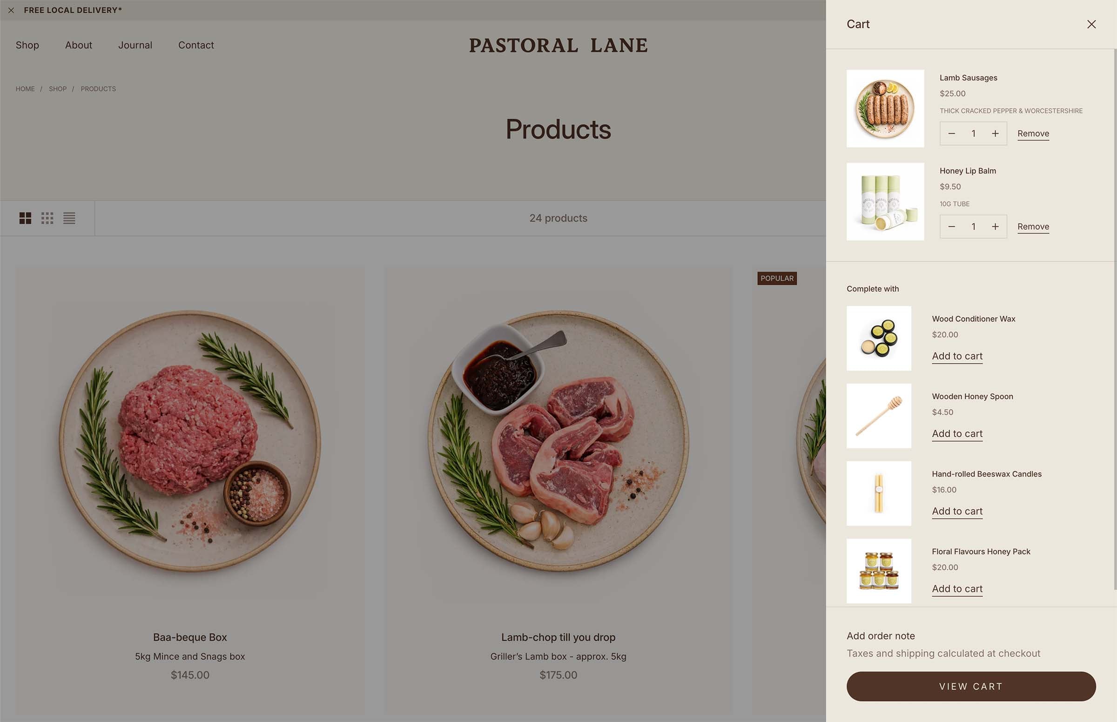Open the Journal nav item
Viewport: 1117px width, 722px height.
[135, 45]
